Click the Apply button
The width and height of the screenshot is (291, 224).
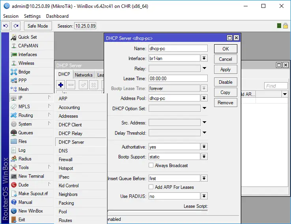(226, 70)
